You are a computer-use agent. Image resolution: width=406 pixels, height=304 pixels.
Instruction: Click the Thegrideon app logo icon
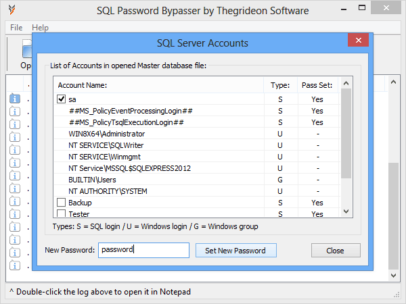point(12,9)
